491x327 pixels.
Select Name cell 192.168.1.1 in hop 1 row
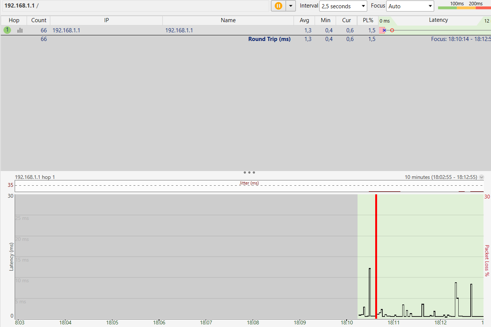[179, 30]
